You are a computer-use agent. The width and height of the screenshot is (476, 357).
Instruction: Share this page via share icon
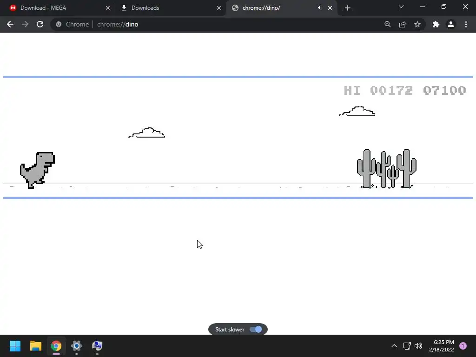(403, 24)
